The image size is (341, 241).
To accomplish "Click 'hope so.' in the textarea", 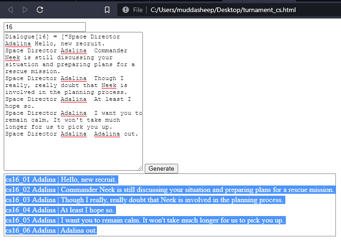I will [x=20, y=106].
